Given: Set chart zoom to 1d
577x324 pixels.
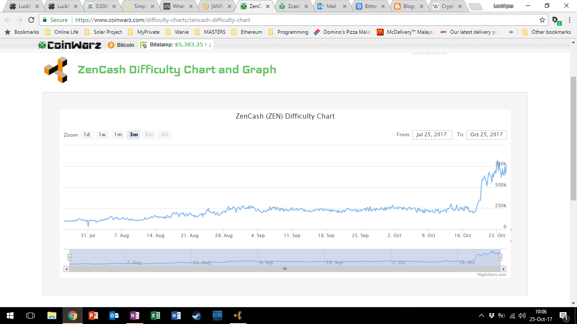Looking at the screenshot, I should click(87, 135).
